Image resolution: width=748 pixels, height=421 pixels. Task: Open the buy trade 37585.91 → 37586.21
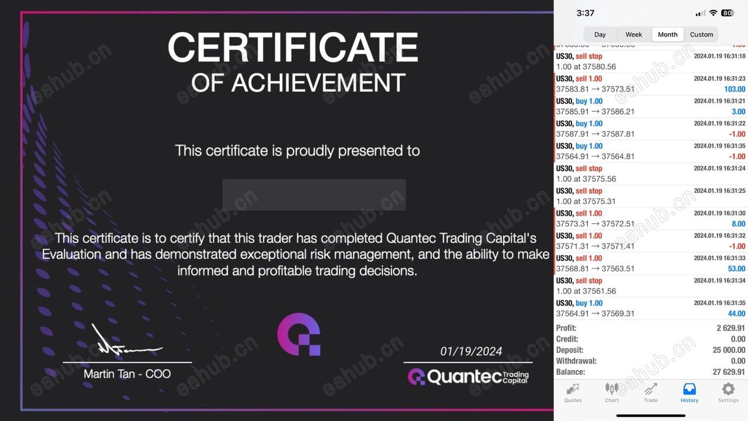(650, 106)
